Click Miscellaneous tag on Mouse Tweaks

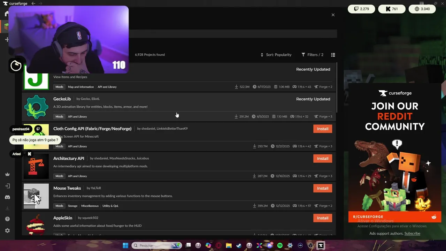point(90,206)
